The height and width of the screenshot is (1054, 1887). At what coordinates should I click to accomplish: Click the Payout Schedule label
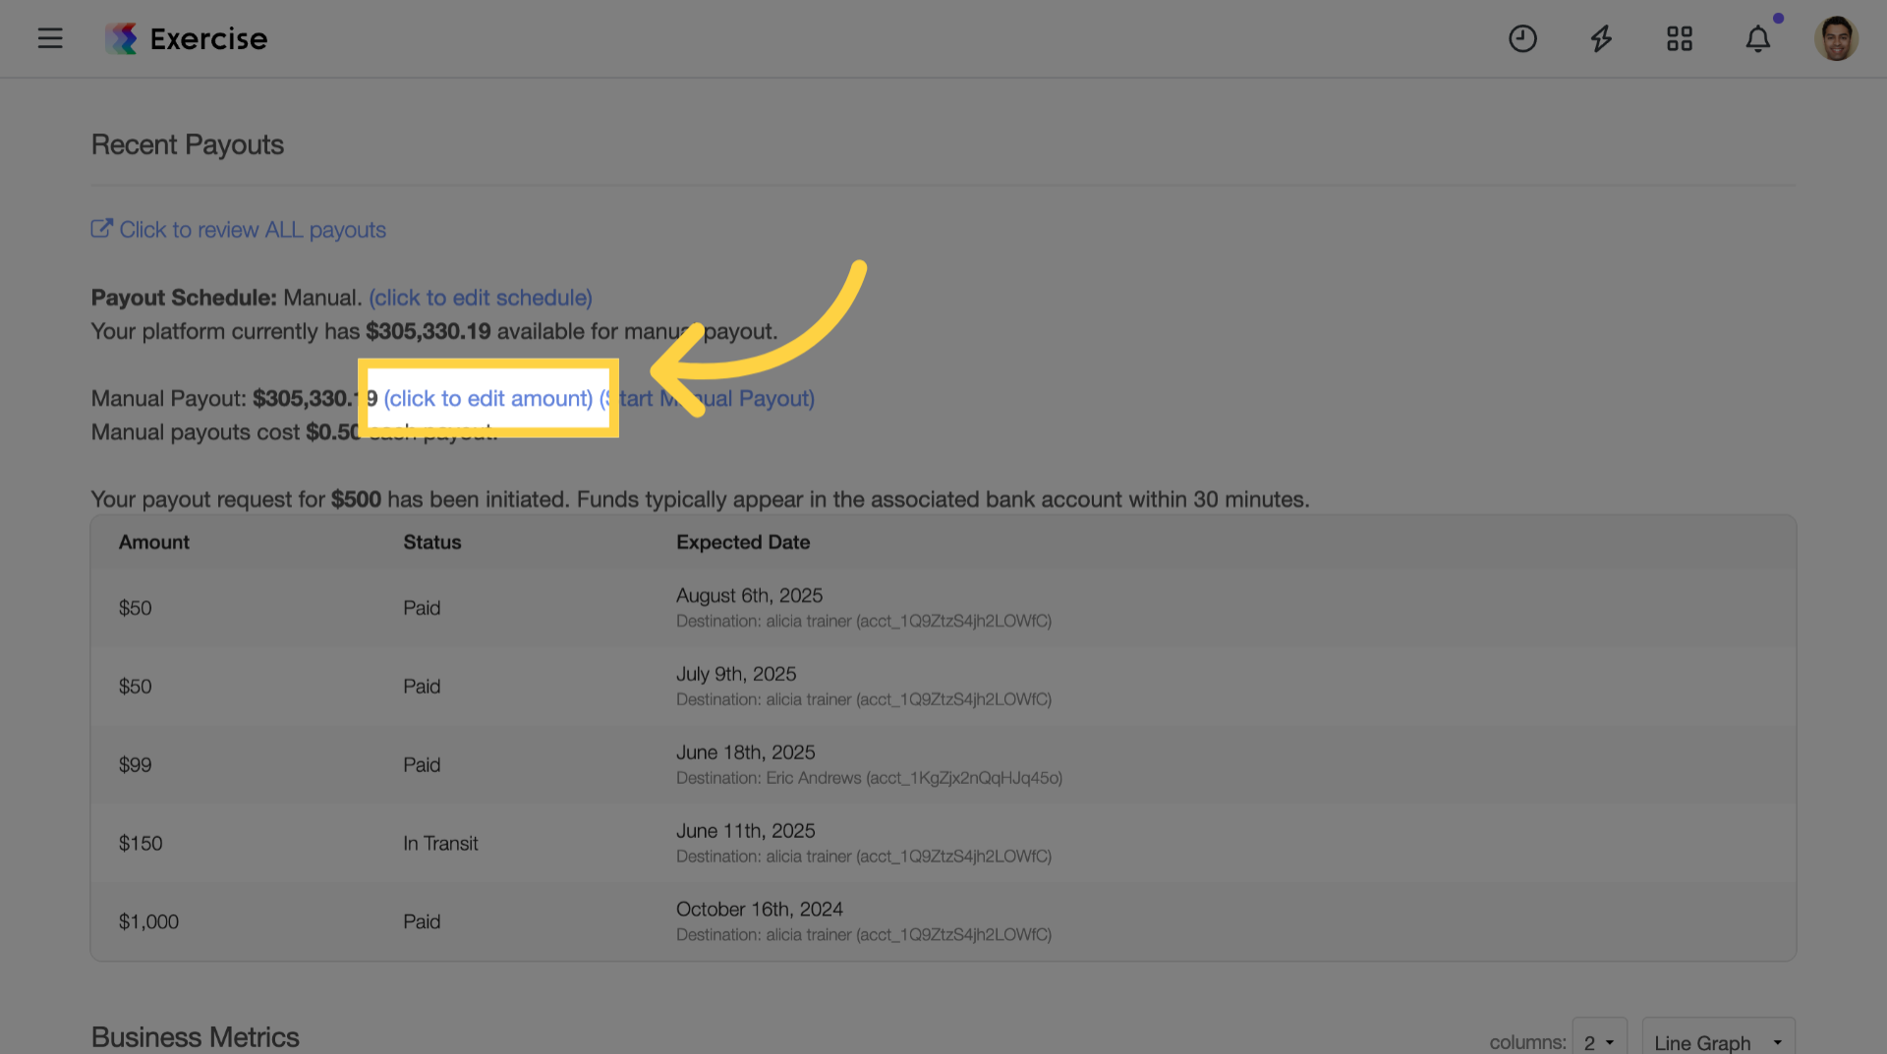click(184, 298)
